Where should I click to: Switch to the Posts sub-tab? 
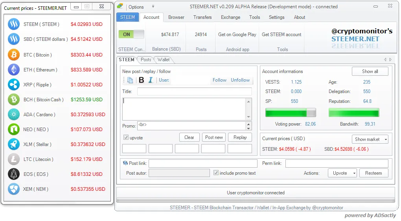(146, 60)
